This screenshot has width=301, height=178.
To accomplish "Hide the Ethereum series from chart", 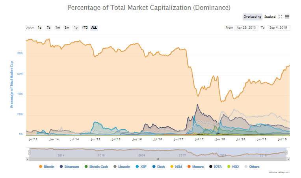I will tap(69, 167).
